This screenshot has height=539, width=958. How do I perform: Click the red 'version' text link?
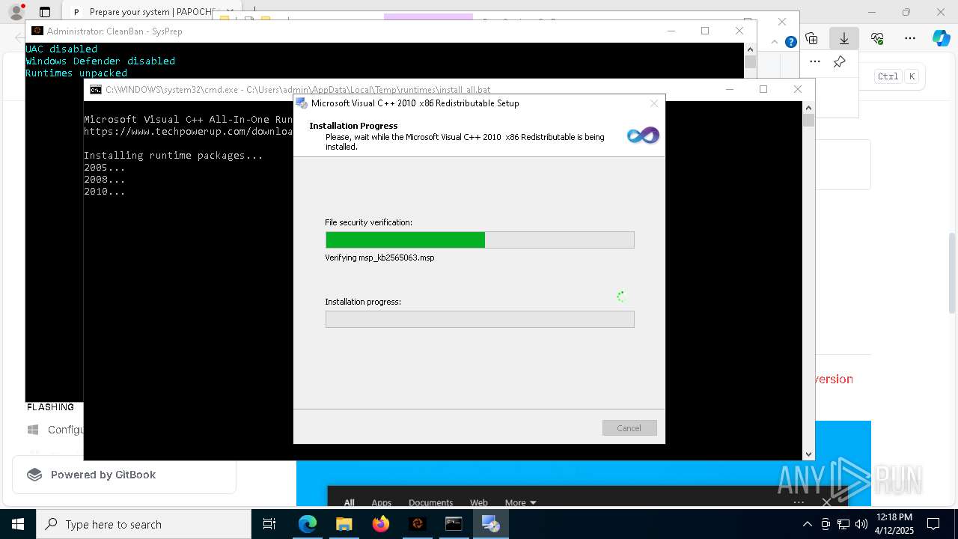834,379
